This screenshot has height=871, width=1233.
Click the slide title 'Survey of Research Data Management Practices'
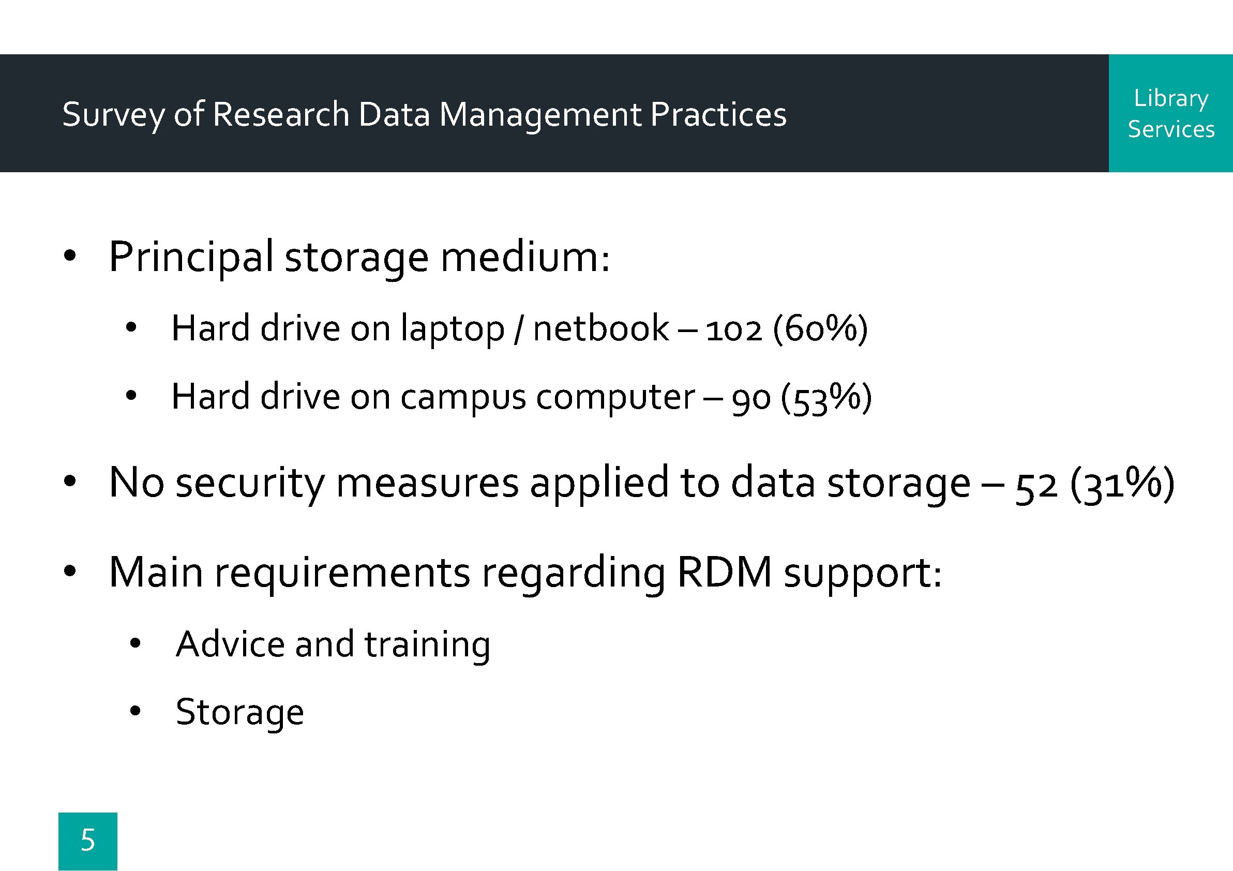click(x=424, y=115)
